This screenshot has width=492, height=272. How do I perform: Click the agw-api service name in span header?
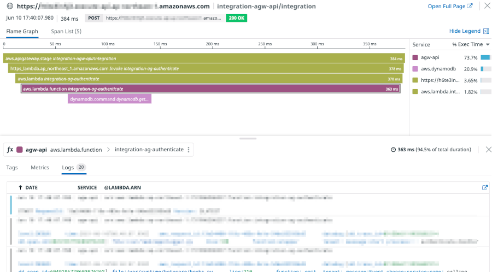pyautogui.click(x=36, y=150)
